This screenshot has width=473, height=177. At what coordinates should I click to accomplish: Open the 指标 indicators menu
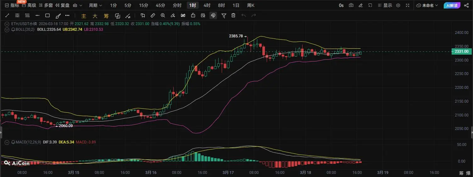click(12, 5)
